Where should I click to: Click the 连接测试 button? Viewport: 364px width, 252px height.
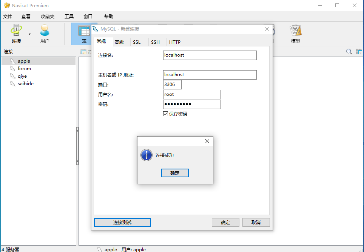pos(122,223)
